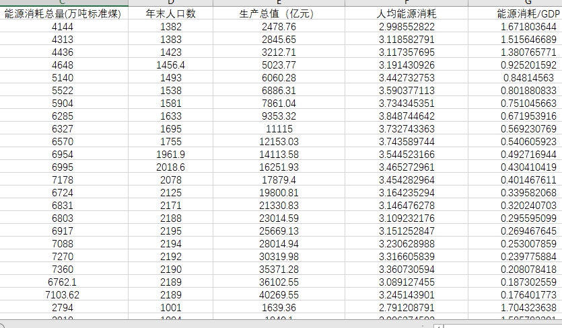The width and height of the screenshot is (562, 328).
Task: Click the cell containing 4144
Action: coord(63,26)
